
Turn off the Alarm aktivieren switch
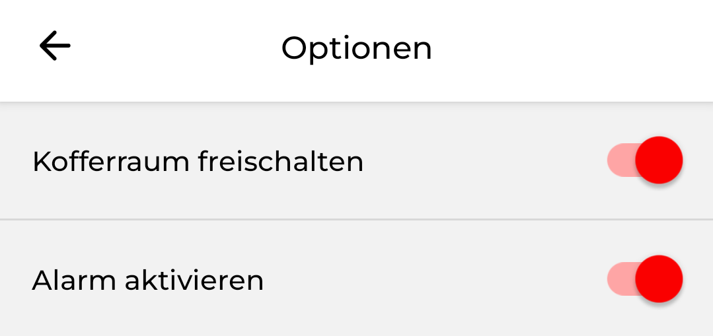(644, 279)
